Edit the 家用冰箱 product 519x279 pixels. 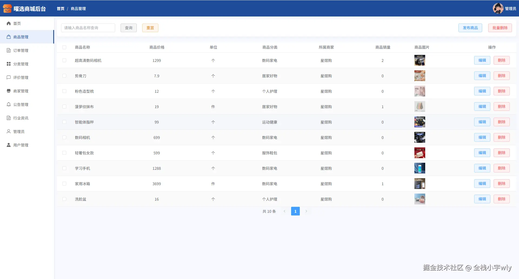[x=482, y=184]
